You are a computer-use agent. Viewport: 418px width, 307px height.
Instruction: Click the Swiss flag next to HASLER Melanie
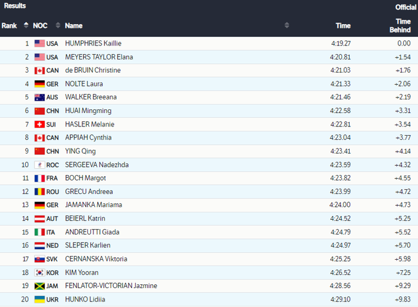[x=39, y=124]
